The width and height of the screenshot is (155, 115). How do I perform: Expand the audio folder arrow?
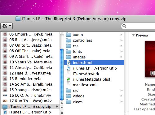(x=122, y=35)
